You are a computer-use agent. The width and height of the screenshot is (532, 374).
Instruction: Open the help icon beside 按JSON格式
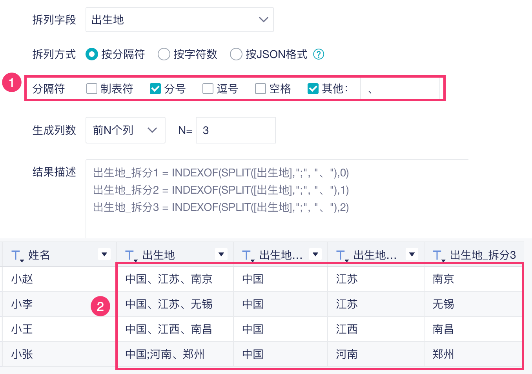coord(319,54)
